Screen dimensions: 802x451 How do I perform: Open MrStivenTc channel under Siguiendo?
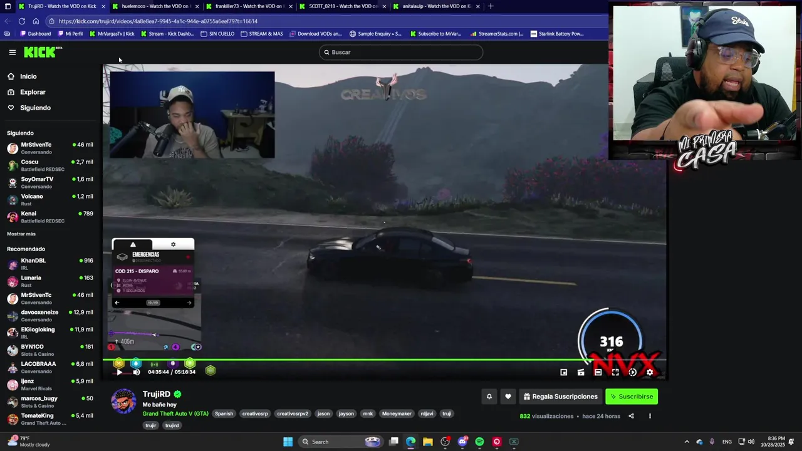pyautogui.click(x=50, y=148)
